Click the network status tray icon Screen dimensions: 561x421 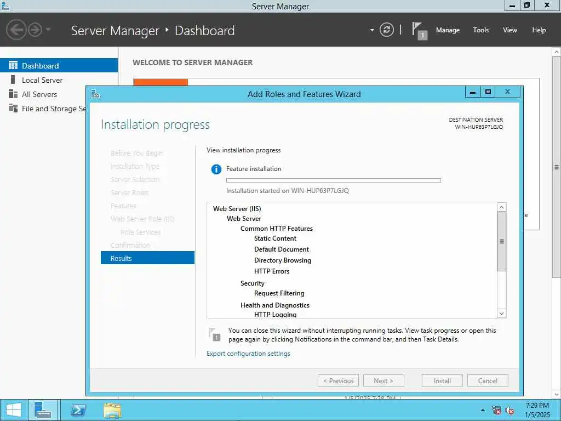[x=496, y=410]
